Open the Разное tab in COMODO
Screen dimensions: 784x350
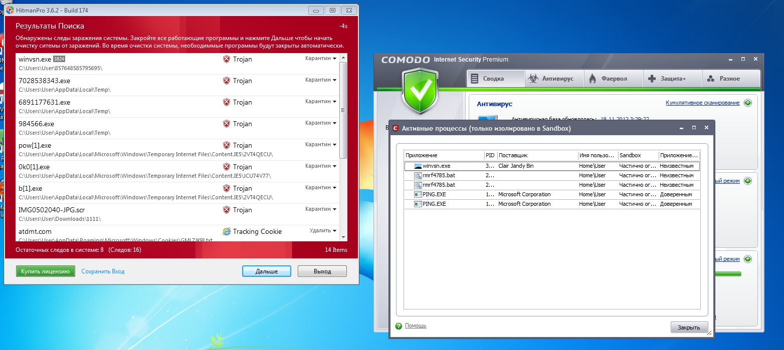tap(731, 79)
